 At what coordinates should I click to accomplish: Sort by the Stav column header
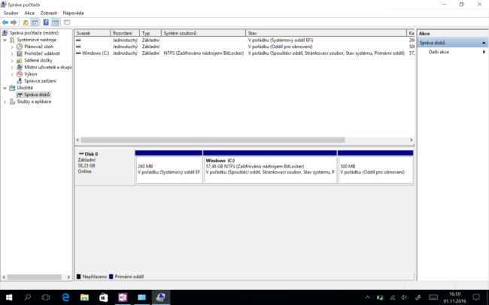(x=326, y=33)
